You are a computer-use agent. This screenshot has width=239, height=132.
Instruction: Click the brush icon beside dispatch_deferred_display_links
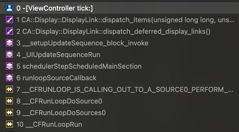click(9, 32)
